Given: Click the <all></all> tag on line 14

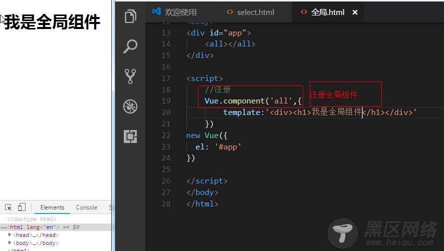Looking at the screenshot, I should pyautogui.click(x=230, y=44).
